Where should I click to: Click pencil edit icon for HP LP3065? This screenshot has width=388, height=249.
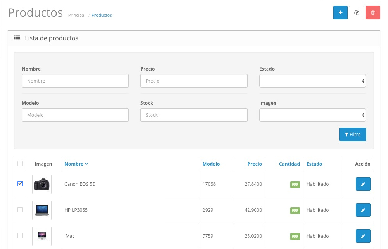coord(363,210)
